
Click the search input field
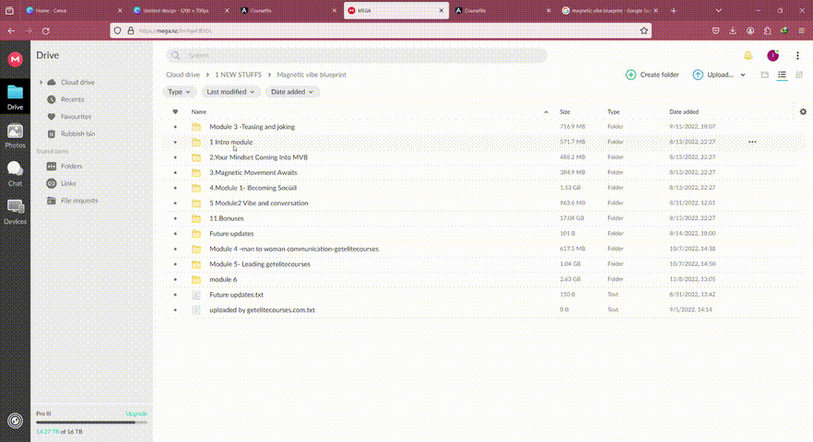pyautogui.click(x=357, y=55)
